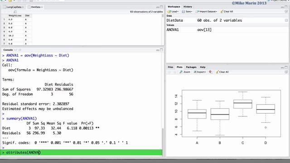
Task: Remove the current plot red X icon
Action: point(210,72)
